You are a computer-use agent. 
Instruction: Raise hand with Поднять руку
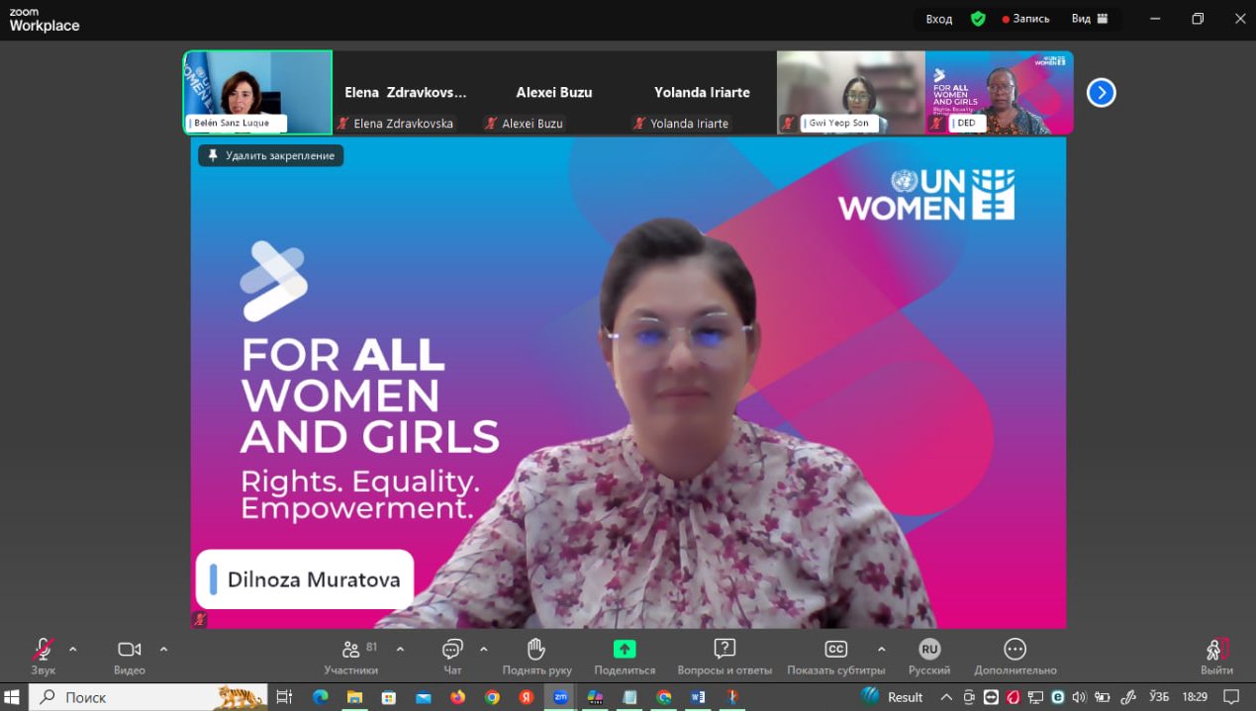pyautogui.click(x=536, y=655)
